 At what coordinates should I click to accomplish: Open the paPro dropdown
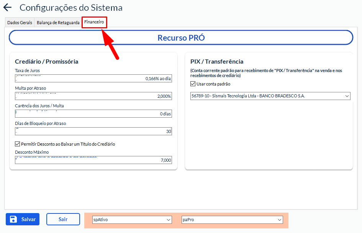(x=232, y=220)
